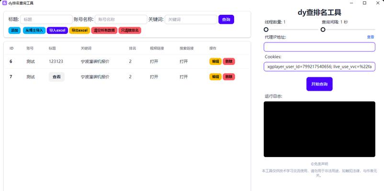384x191 pixels.
Task: Click the purple 查询 button
Action: coord(226,20)
